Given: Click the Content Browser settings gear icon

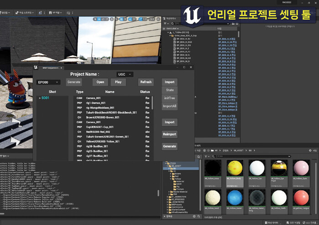Looking at the screenshot, I should (310, 151).
